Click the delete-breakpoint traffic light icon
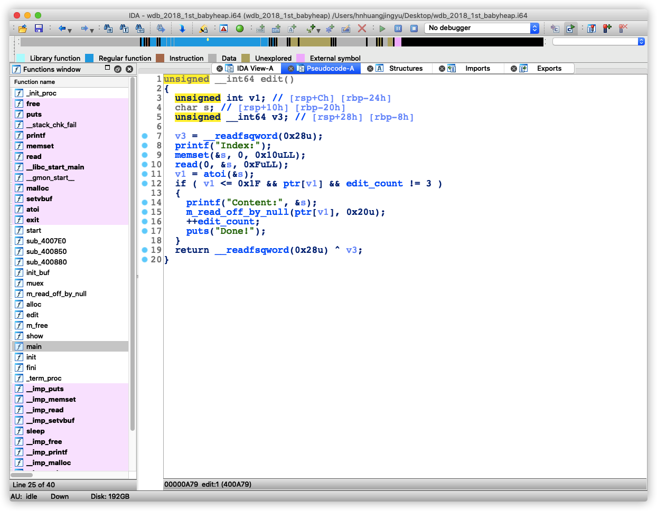 (623, 29)
